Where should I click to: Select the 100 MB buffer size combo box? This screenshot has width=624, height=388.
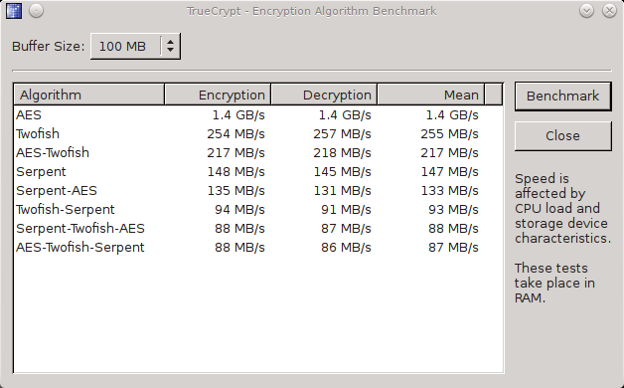coord(135,46)
